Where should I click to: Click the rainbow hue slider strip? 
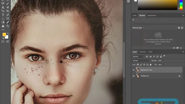[x=181, y=5]
